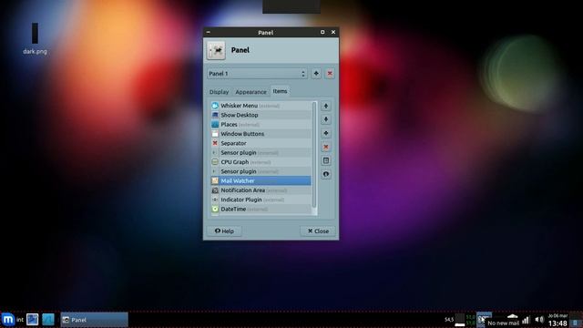Click Mail Watcher icon on taskbar
Screen dimensions: 583x328
click(x=484, y=320)
